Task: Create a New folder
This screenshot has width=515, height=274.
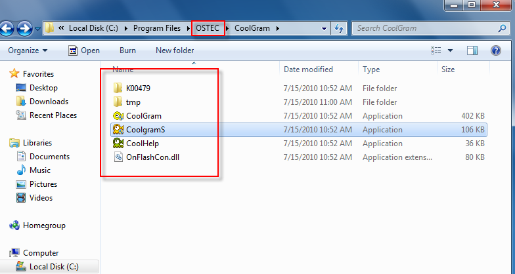Action: pos(175,50)
